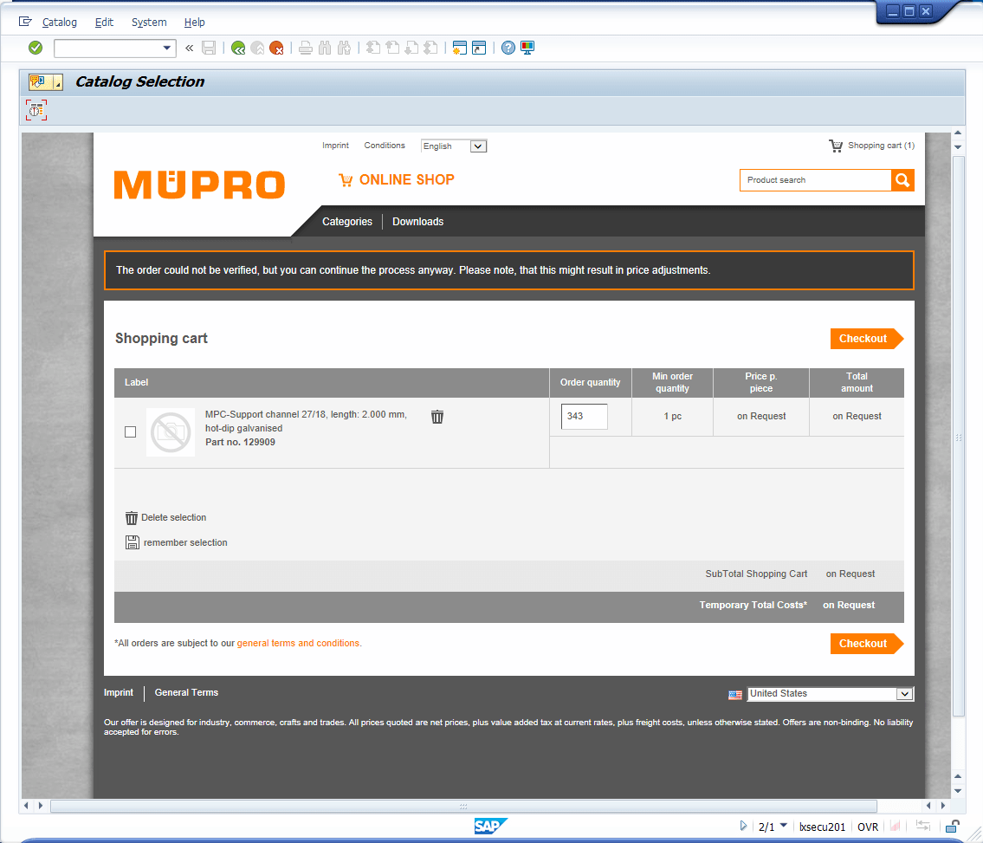Click the icon beside Catalog Selection title

click(x=46, y=81)
